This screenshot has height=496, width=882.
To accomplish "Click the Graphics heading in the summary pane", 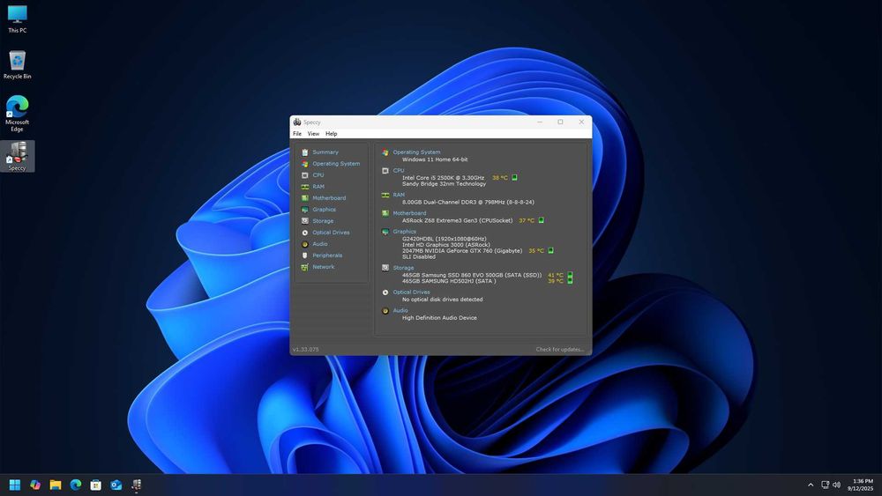I will tap(405, 232).
